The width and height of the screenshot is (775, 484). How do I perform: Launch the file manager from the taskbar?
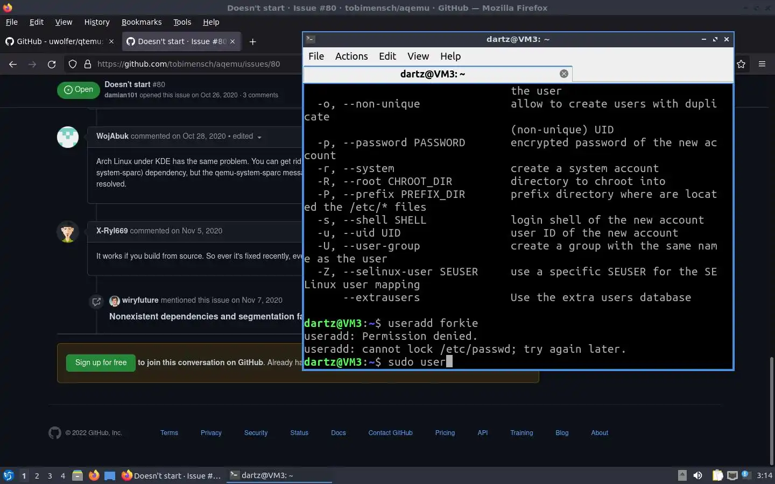pyautogui.click(x=77, y=475)
